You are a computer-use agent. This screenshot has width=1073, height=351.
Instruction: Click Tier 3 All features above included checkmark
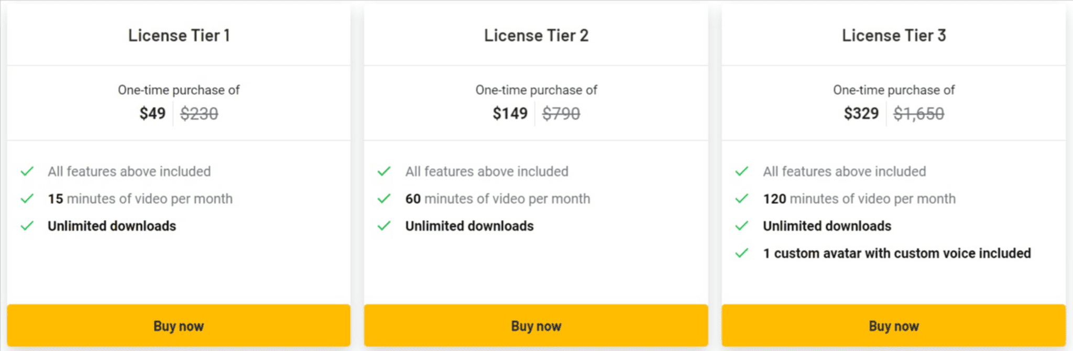[742, 171]
